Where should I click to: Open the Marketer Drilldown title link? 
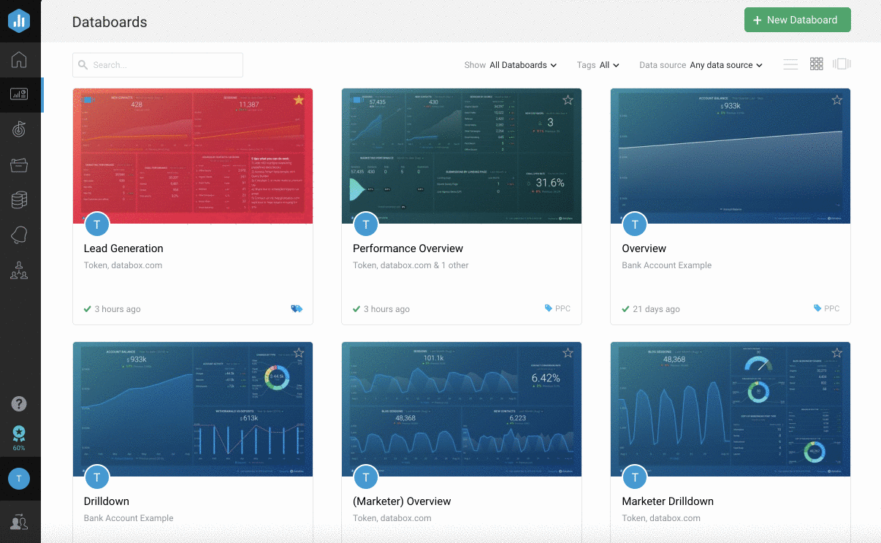point(668,501)
